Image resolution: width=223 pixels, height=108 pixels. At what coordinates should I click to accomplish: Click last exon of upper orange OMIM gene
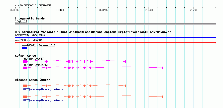click(126, 86)
